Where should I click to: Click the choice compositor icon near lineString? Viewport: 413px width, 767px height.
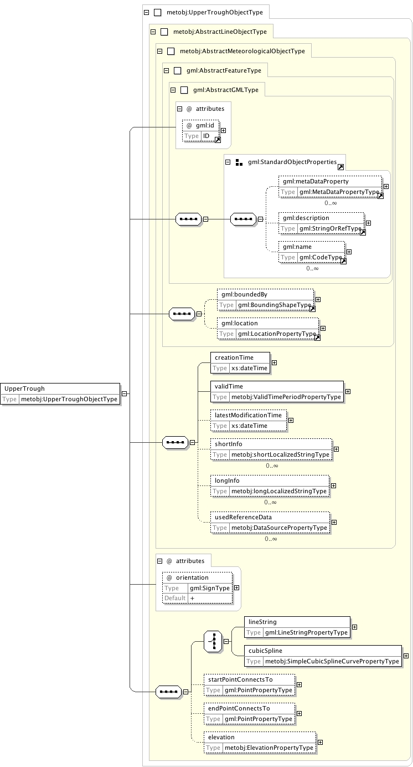click(x=213, y=641)
